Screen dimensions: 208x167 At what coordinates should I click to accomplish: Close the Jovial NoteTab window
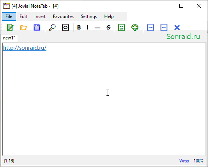tap(199, 6)
